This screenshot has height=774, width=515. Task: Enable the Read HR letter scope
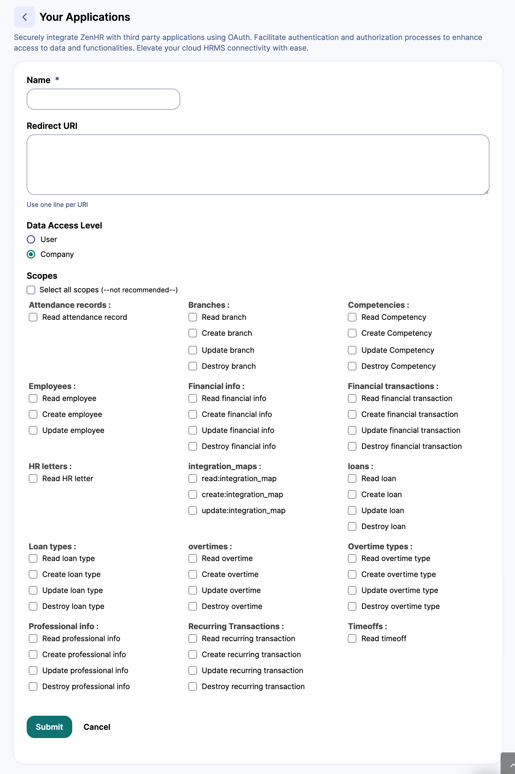pos(33,478)
